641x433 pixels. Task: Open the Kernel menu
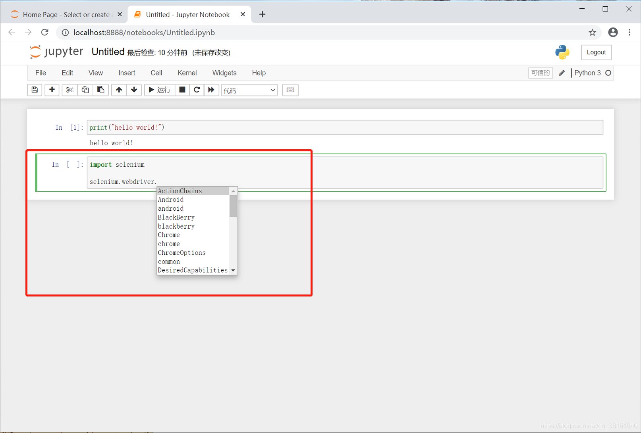pyautogui.click(x=187, y=73)
